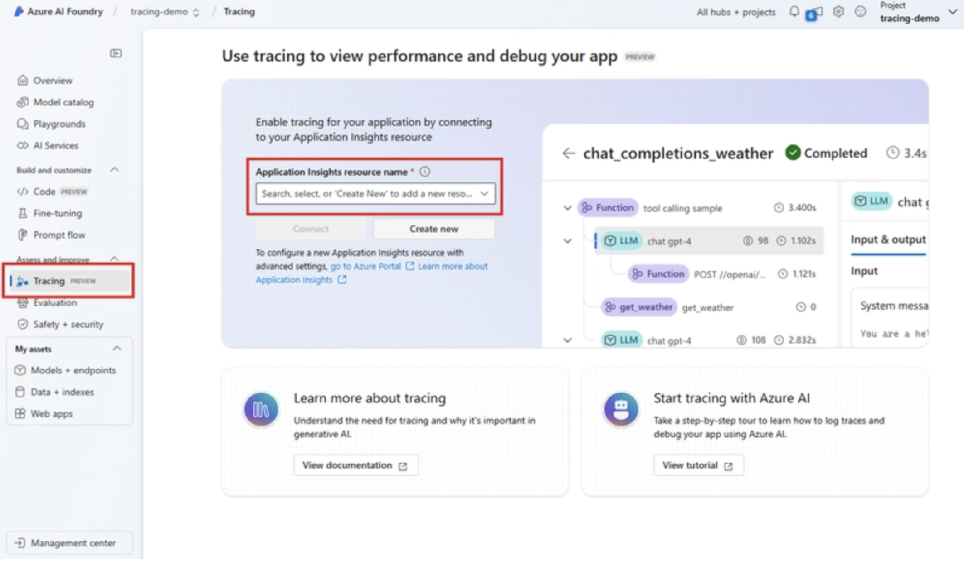Open Model catalog in the sidebar
Viewport: 964px width, 565px height.
pyautogui.click(x=63, y=102)
